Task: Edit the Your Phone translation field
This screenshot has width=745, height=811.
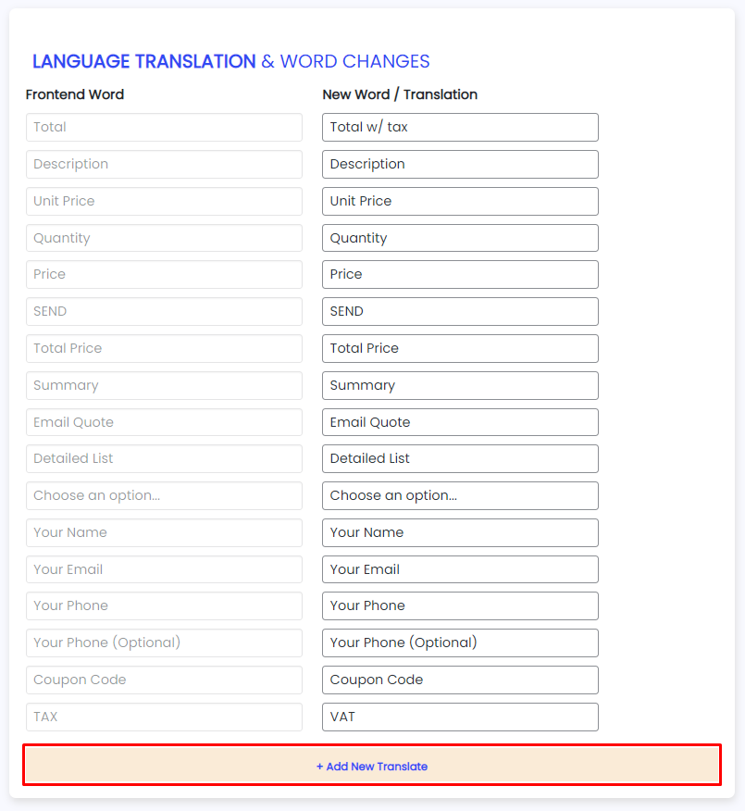Action: (x=460, y=606)
